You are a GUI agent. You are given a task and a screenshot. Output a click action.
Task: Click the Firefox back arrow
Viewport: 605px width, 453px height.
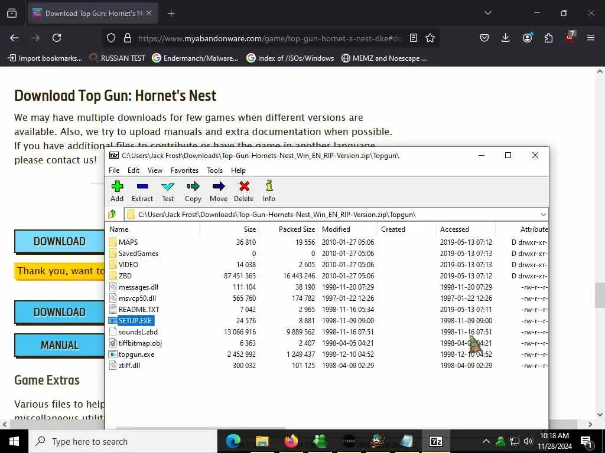pyautogui.click(x=14, y=38)
